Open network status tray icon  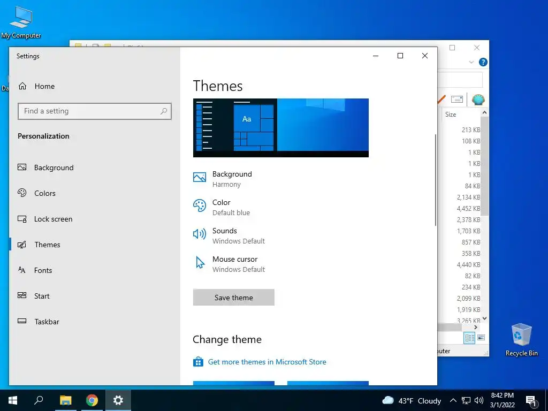click(466, 400)
